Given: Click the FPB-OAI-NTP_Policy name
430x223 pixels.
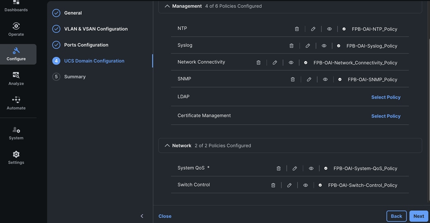Looking at the screenshot, I should point(374,29).
